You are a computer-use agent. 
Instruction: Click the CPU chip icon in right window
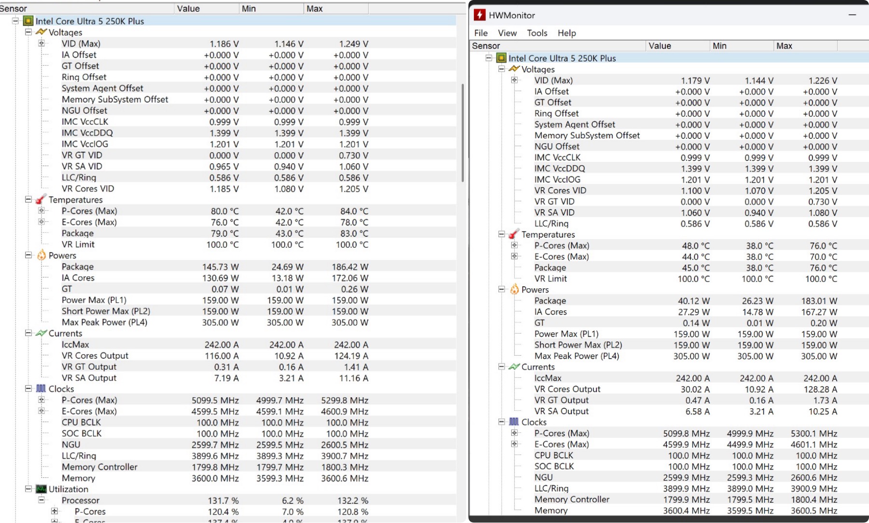[501, 58]
